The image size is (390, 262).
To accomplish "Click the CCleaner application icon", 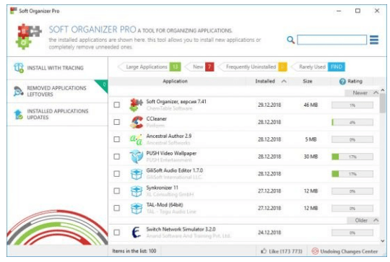I will [x=136, y=122].
